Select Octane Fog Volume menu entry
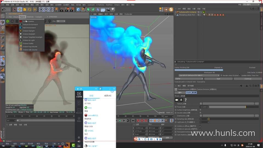Screen dimensions: 263x148 [30, 47]
